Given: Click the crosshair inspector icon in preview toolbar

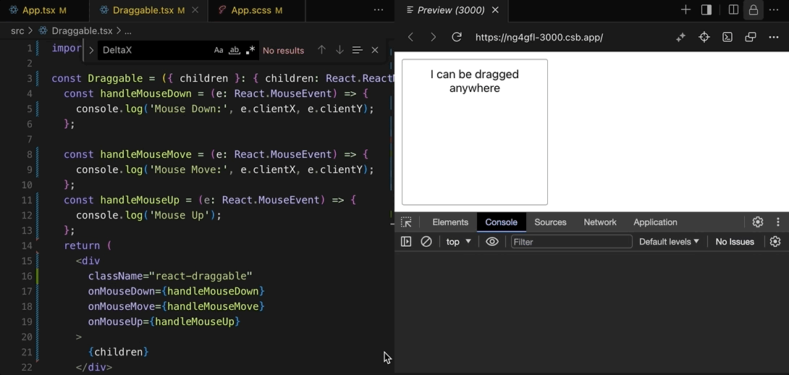Looking at the screenshot, I should 704,37.
